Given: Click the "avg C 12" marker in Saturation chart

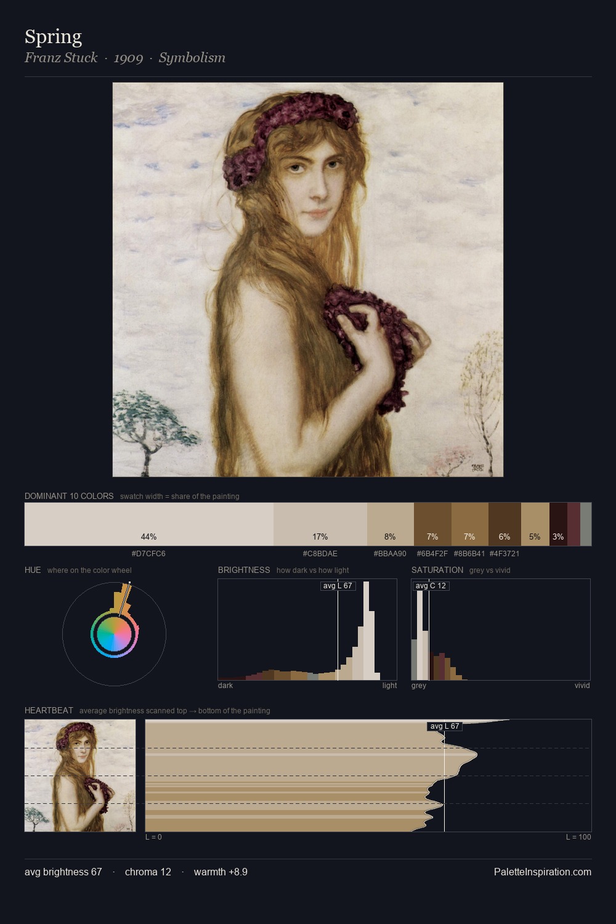Looking at the screenshot, I should tap(431, 586).
